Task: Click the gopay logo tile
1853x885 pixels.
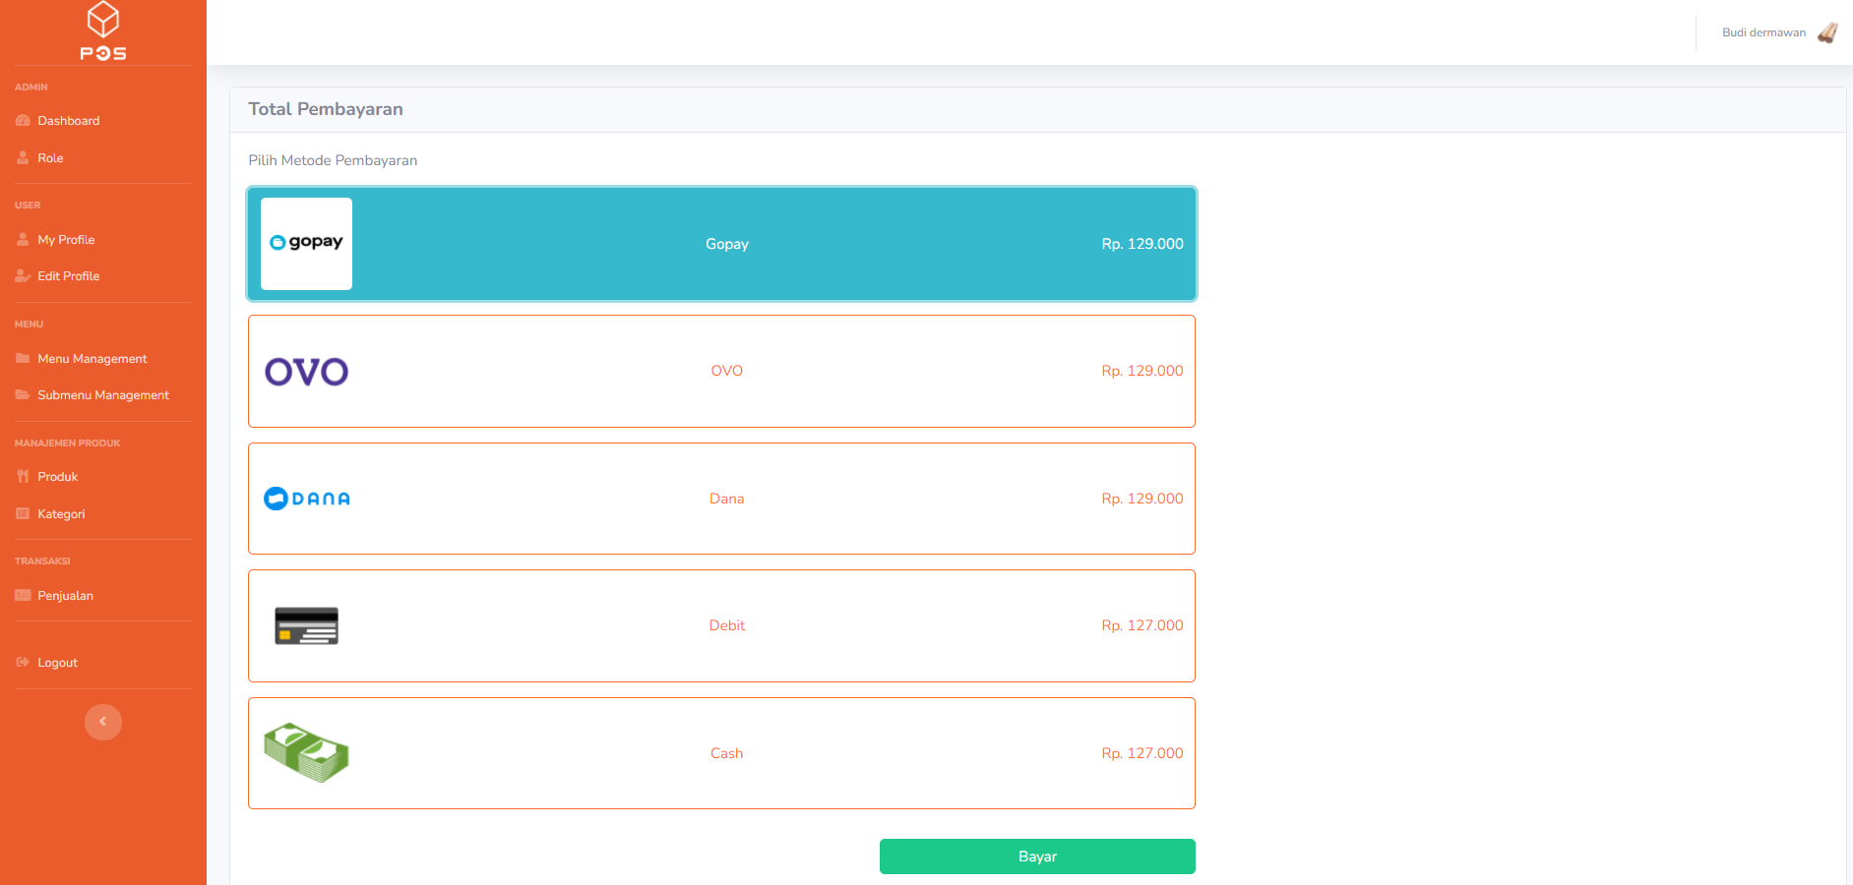Action: 306,244
